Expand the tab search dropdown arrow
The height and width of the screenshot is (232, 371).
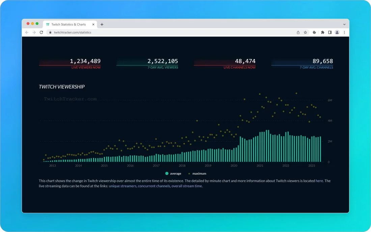point(344,24)
